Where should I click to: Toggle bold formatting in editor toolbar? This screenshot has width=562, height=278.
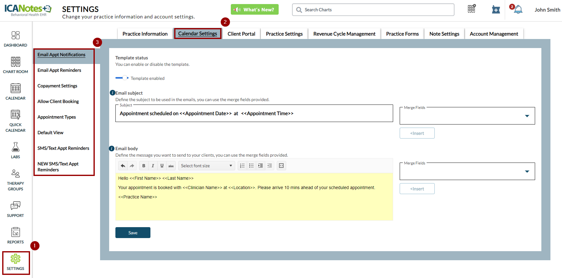(144, 166)
